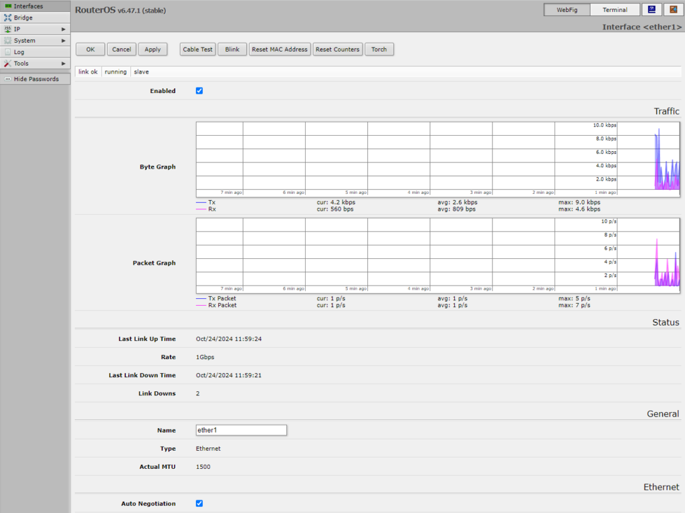The height and width of the screenshot is (513, 685).
Task: Click the Log menu icon
Action: (x=8, y=52)
